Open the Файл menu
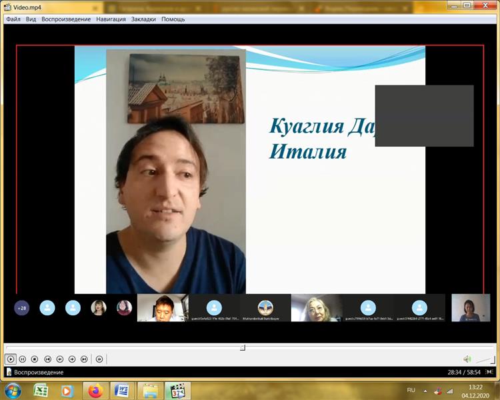500x400 pixels. tap(13, 19)
